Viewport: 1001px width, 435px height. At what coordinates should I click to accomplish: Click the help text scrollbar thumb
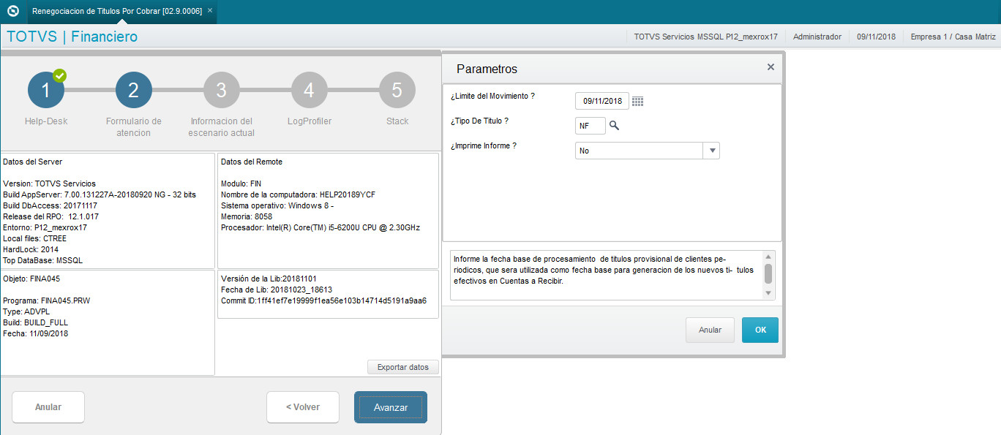tap(768, 273)
